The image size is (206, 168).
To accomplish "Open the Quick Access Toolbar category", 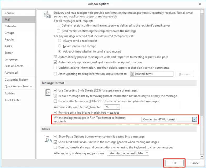I will pos(19,86).
